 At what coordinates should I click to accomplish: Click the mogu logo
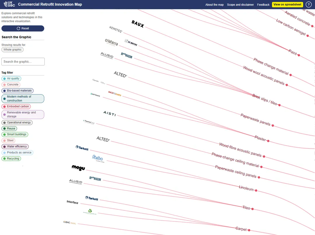(x=78, y=167)
